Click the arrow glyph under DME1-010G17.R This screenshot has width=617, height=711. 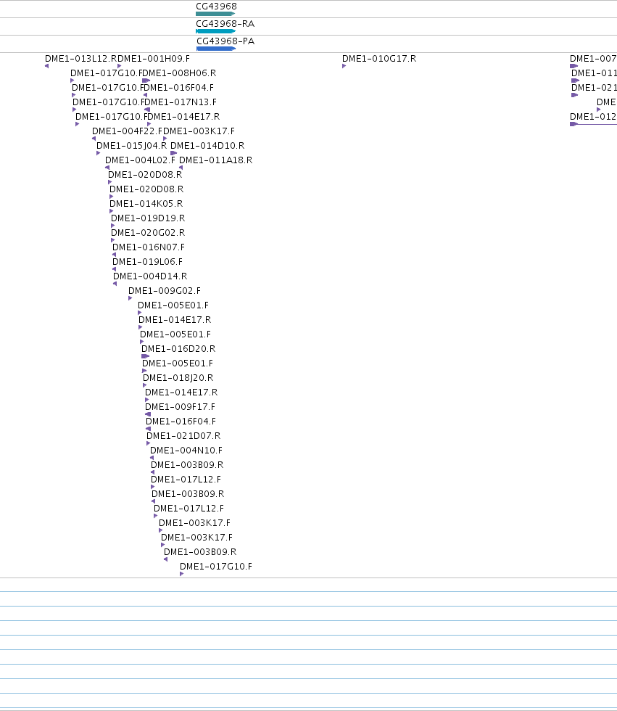(344, 66)
